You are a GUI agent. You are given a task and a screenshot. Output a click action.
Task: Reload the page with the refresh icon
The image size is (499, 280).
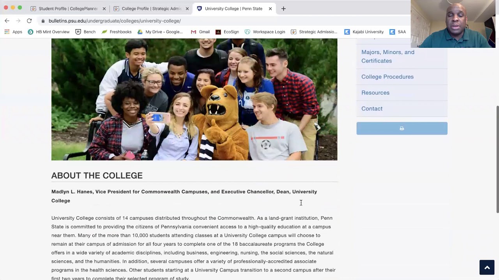[x=29, y=21]
